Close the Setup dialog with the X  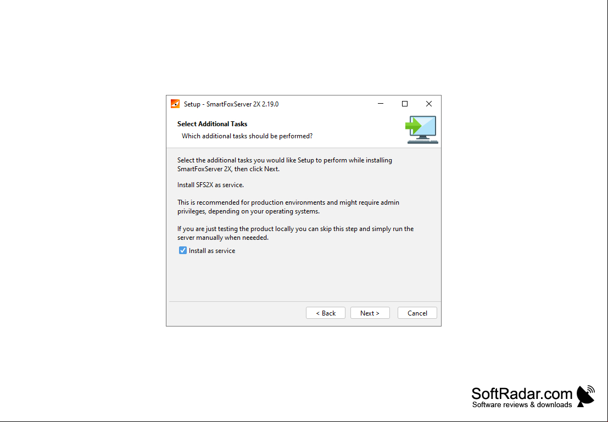tap(428, 104)
